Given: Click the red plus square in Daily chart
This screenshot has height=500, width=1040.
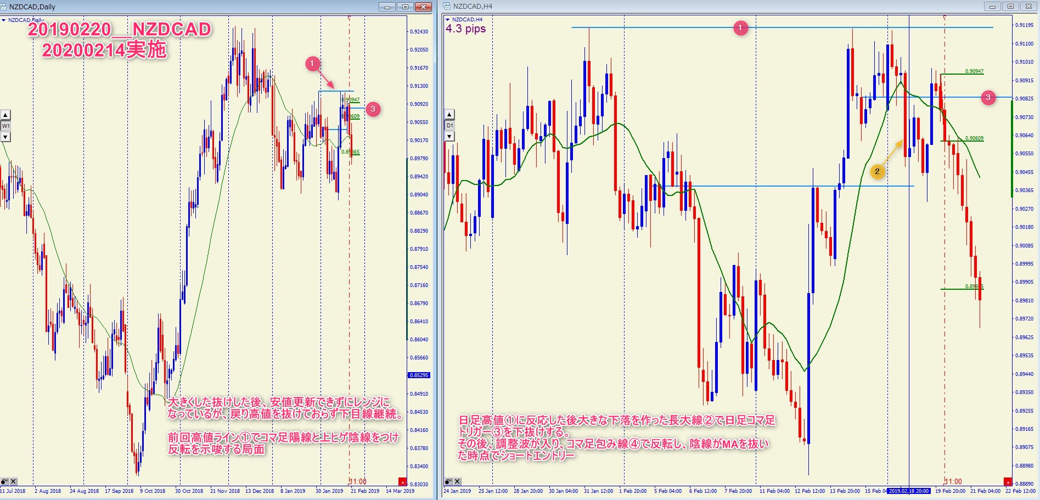Looking at the screenshot, I should pyautogui.click(x=402, y=482).
